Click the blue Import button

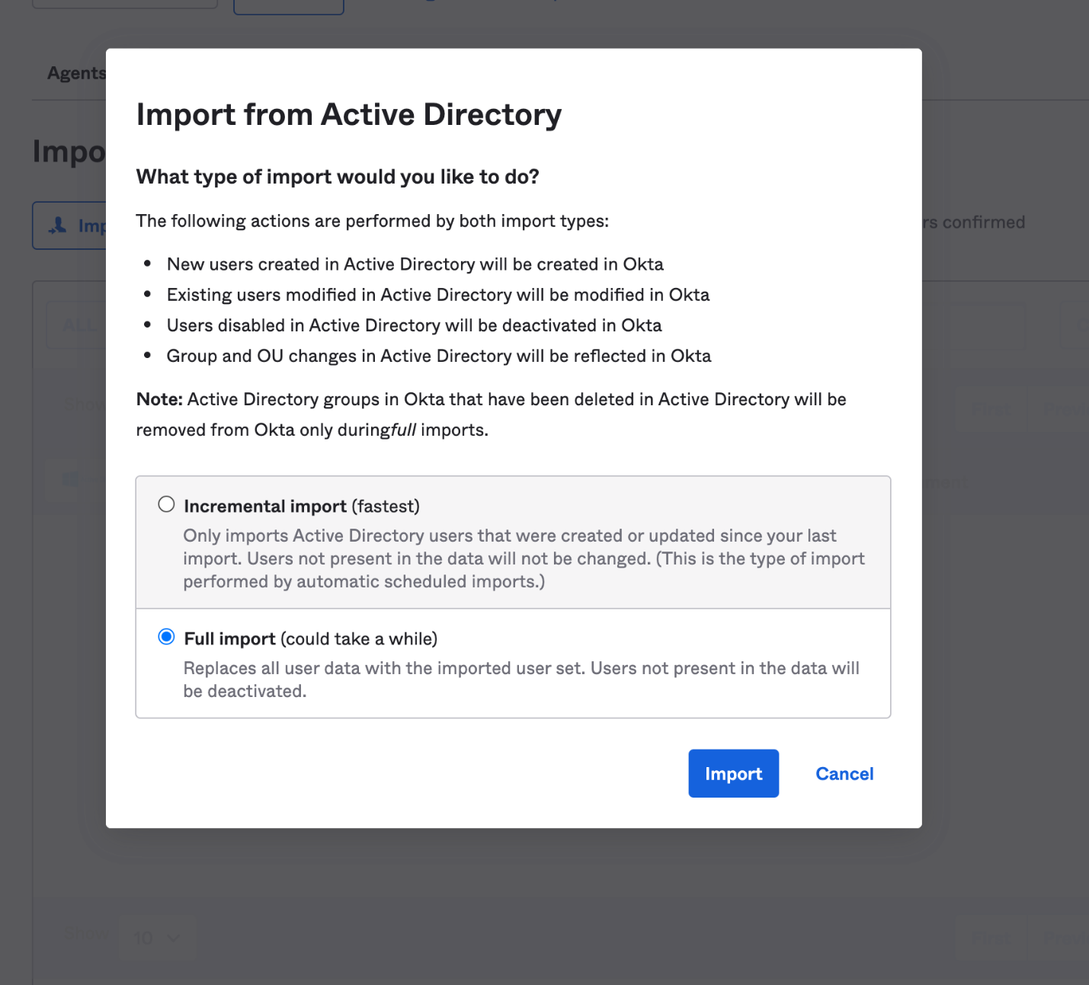tap(732, 773)
